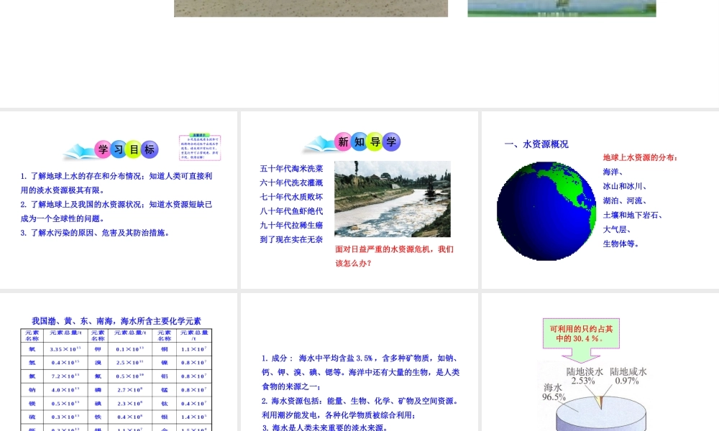Image resolution: width=719 pixels, height=431 pixels.
Task: Open the 新知导学 slide thumbnail
Action: coord(359,200)
